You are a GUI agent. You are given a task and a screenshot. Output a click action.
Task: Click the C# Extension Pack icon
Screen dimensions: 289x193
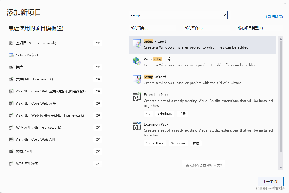[137, 97]
